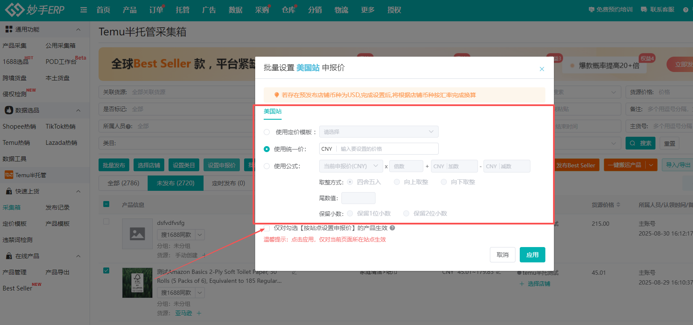Screen dimensions: 693x325
Task: Click the 重置 button
Action: tap(670, 143)
